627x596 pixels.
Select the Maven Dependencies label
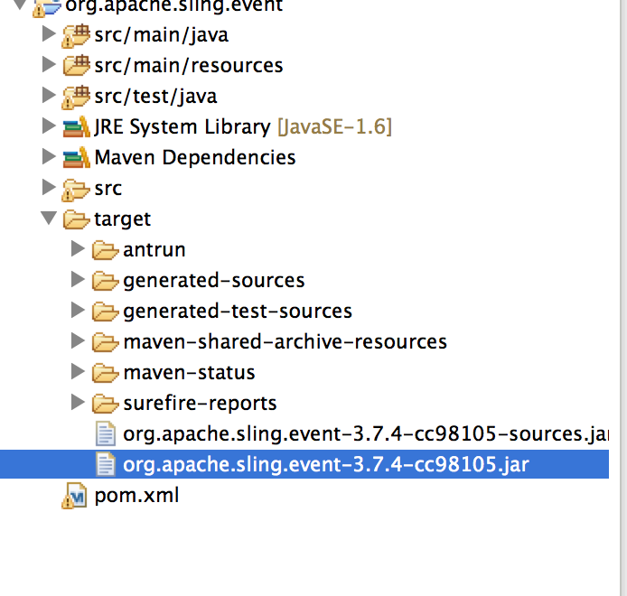tap(195, 157)
